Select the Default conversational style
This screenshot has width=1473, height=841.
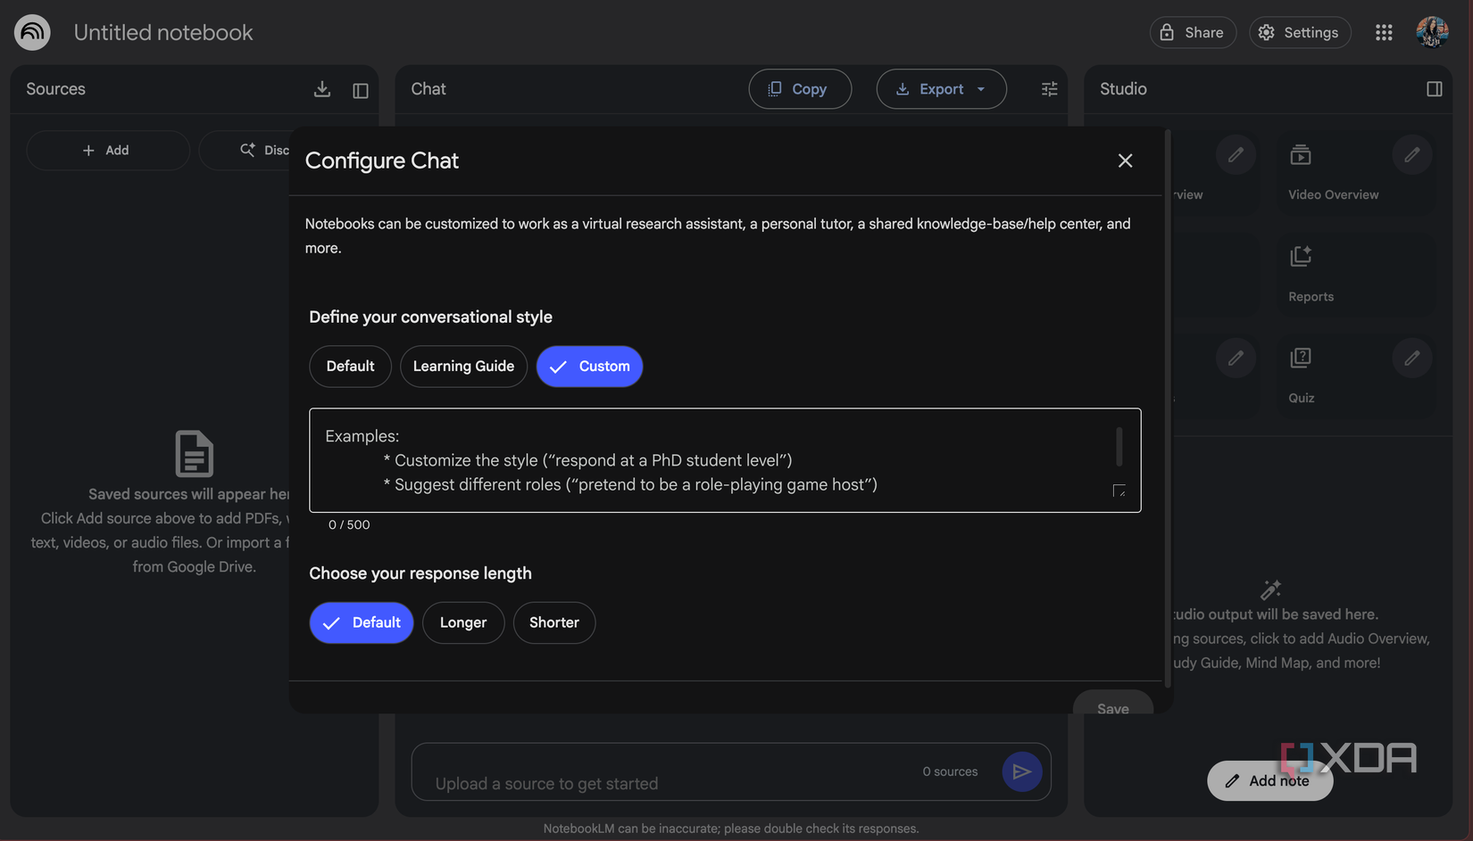[350, 366]
